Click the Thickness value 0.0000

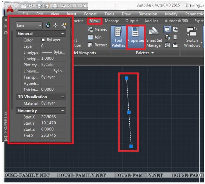tap(53, 90)
